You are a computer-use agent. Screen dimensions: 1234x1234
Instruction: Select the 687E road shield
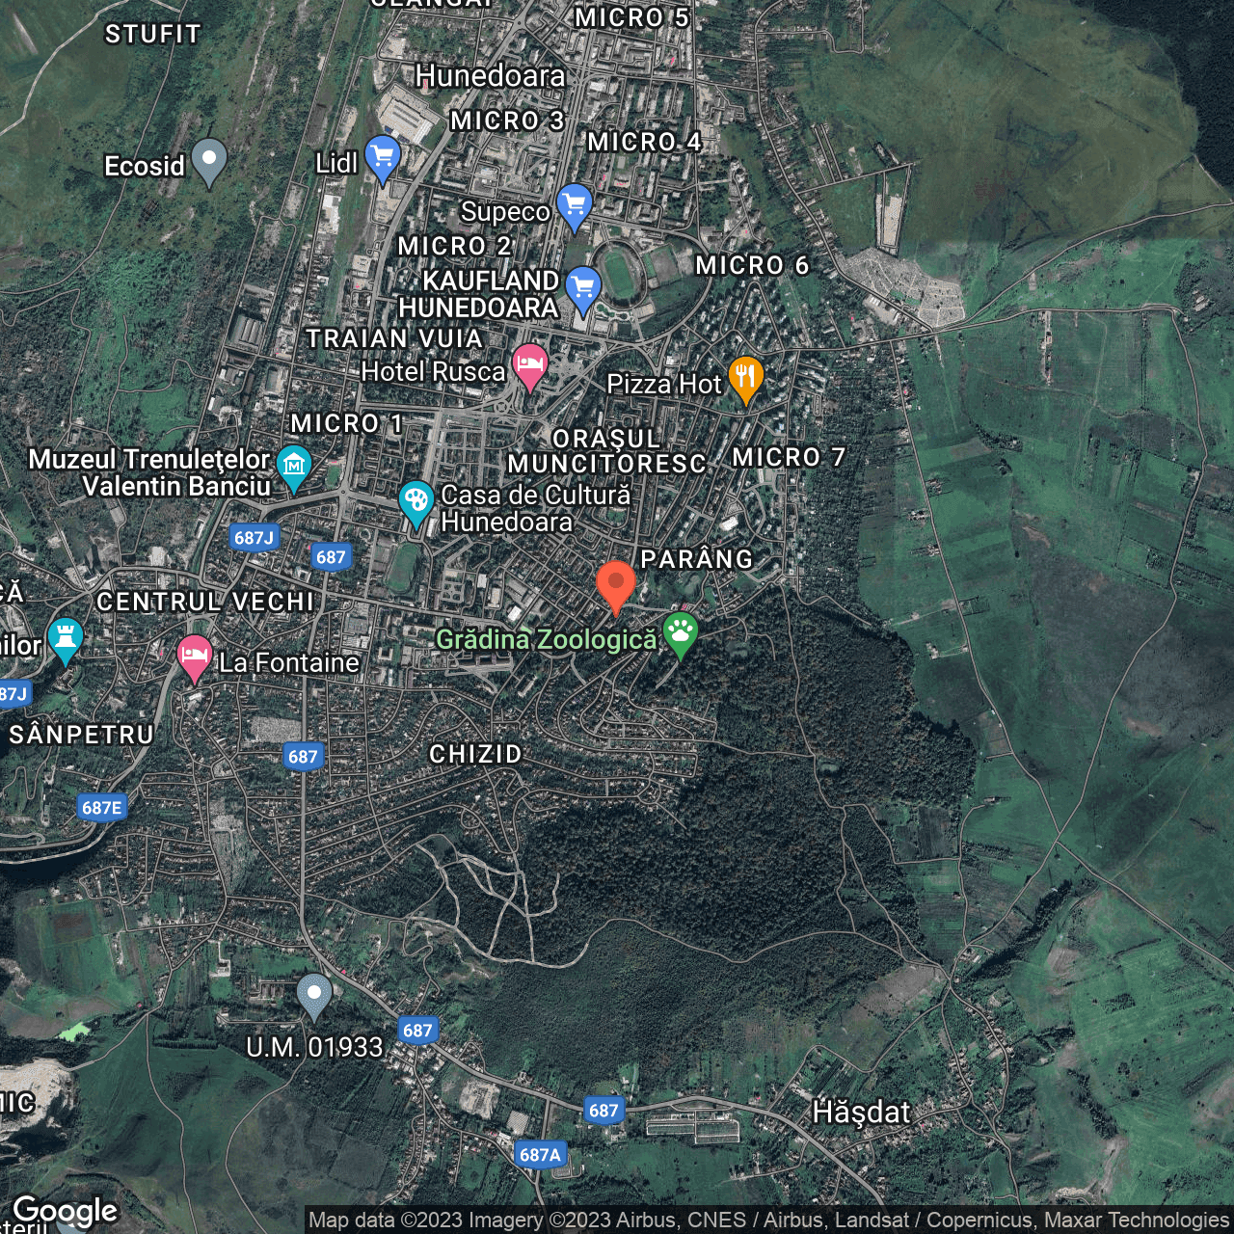(x=102, y=807)
